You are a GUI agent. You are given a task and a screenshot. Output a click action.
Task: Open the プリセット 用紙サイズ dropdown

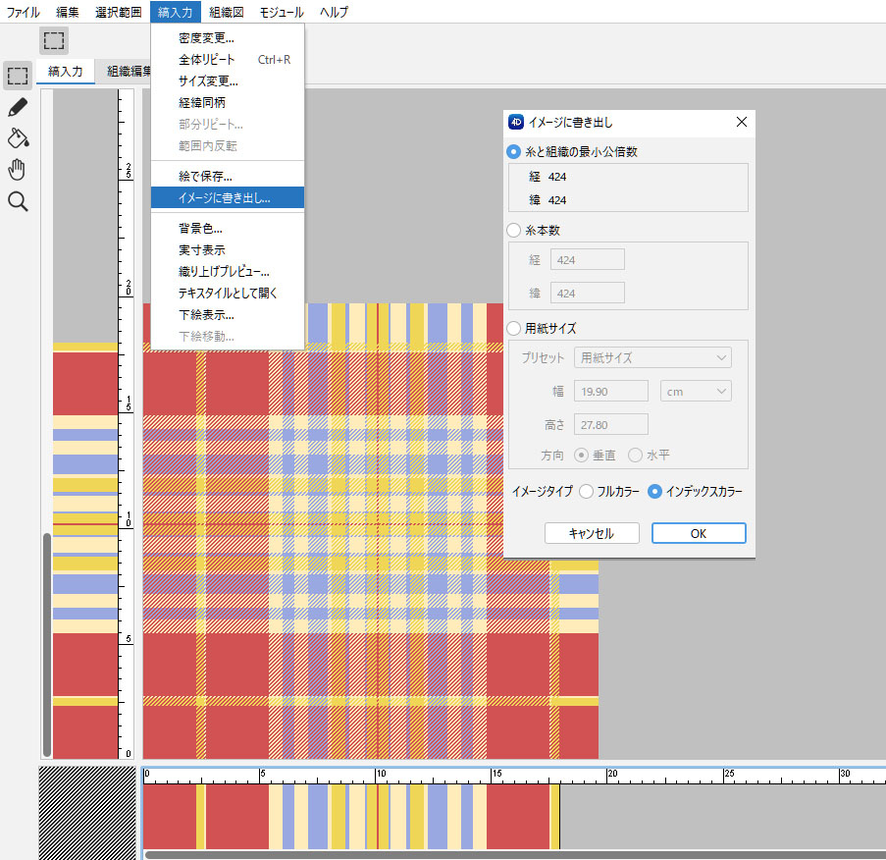tap(652, 357)
